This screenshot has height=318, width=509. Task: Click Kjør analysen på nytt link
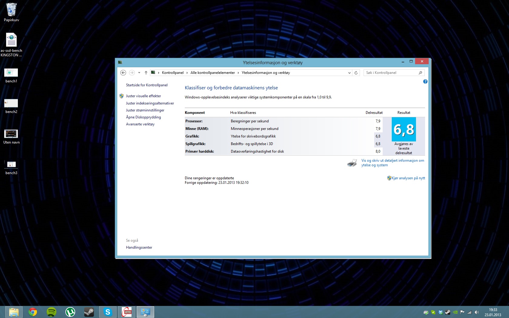point(408,178)
